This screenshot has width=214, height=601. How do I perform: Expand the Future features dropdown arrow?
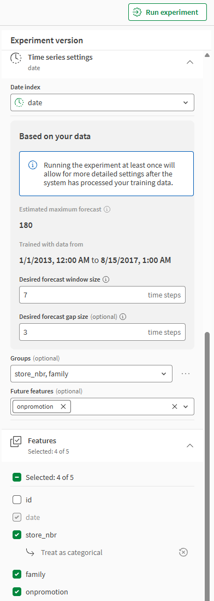point(186,407)
